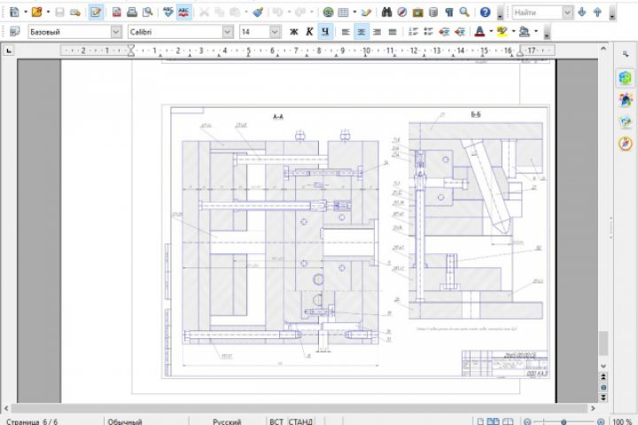Click the sidebar settings wrench icon
Viewport: 638px width, 425px height.
click(626, 54)
